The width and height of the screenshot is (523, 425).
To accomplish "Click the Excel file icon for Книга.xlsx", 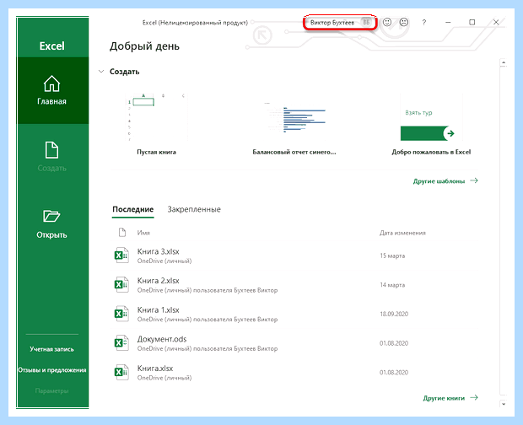I will click(x=121, y=372).
